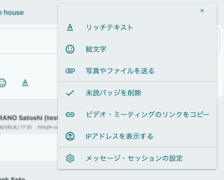The width and height of the screenshot is (224, 180).
Task: Click blurred rich text icon under input box
Action: point(25,83)
